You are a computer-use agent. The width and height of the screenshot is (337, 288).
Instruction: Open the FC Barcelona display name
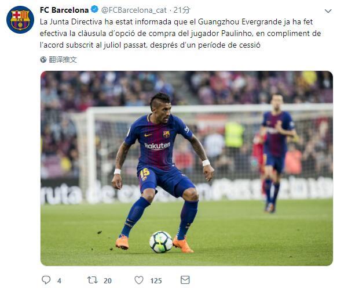[x=64, y=10]
